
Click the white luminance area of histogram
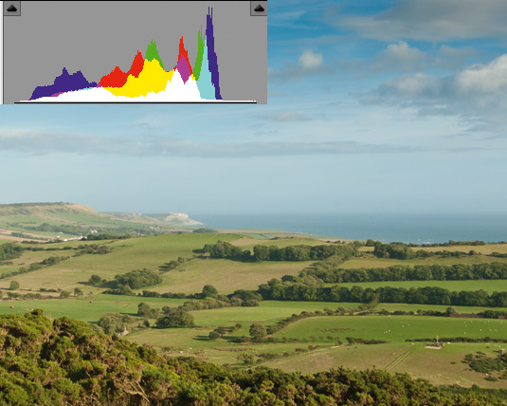click(174, 91)
